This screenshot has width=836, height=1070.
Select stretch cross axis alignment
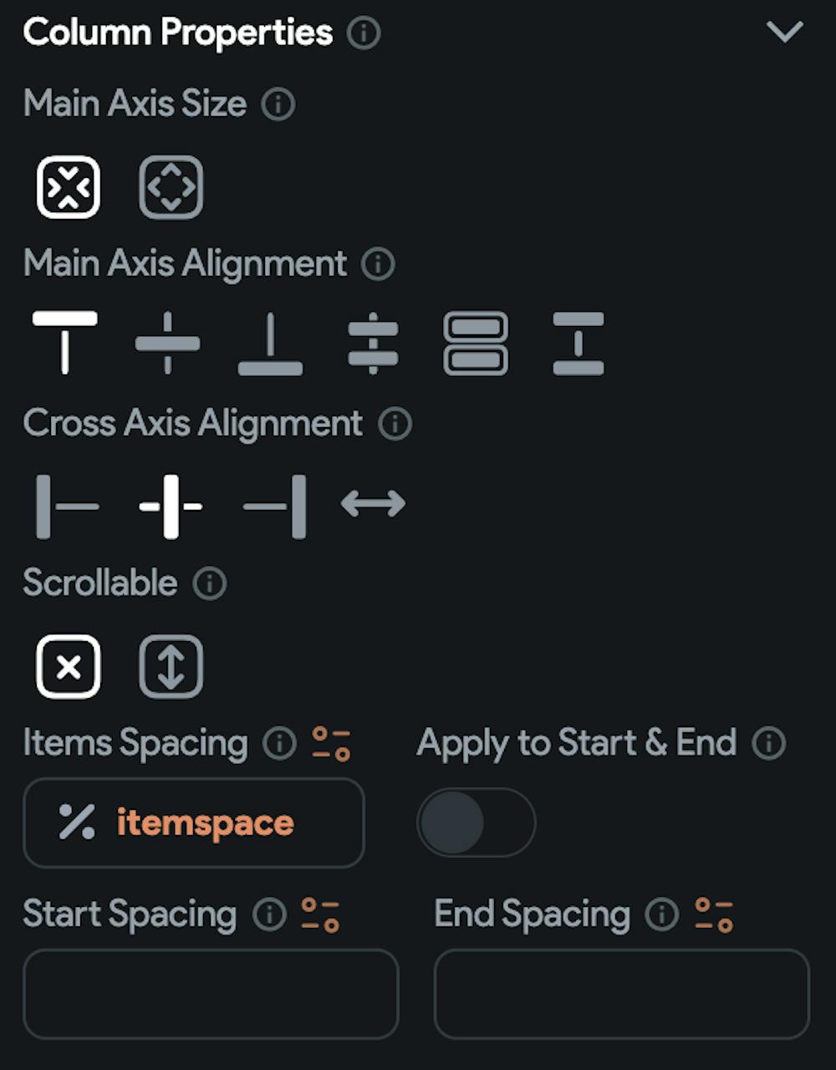pyautogui.click(x=374, y=504)
